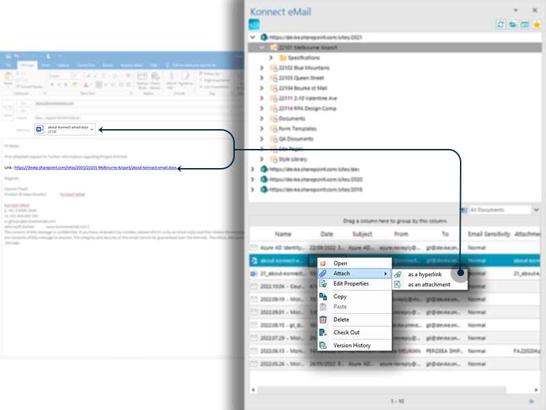The image size is (546, 410).
Task: Collapse the 22101 Melbourne Airport library
Action: tap(262, 47)
